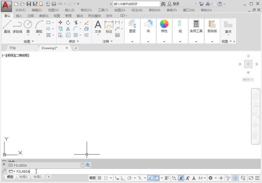
Task: Select the Arc (圆弧) tool
Action: coord(39,27)
